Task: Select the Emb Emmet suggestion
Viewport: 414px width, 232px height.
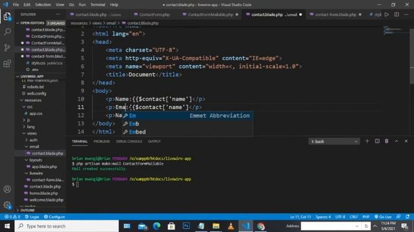Action: point(188,124)
